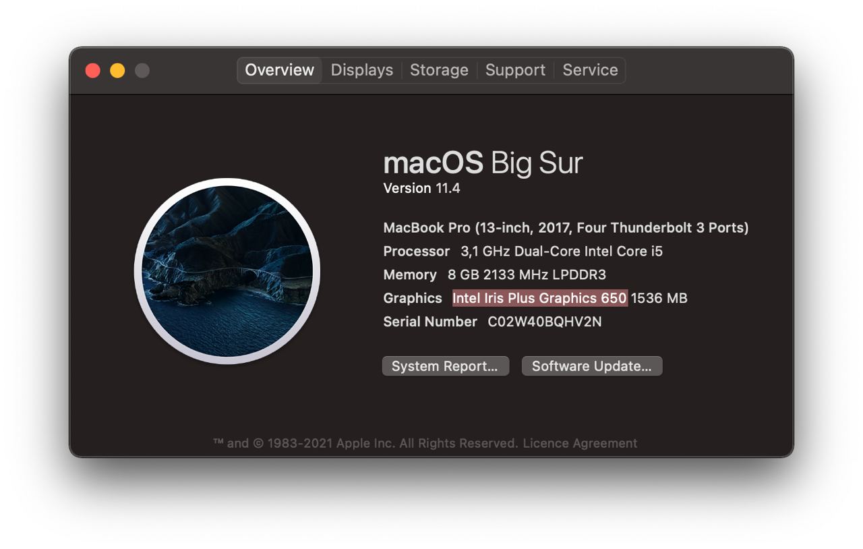The height and width of the screenshot is (549, 863).
Task: Open the Displays tab
Action: tap(361, 70)
